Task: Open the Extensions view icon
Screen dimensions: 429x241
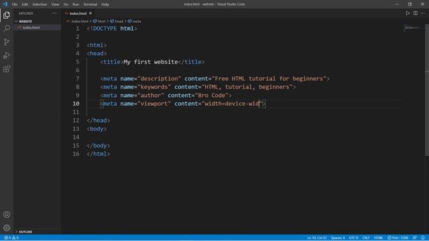Action: pyautogui.click(x=7, y=68)
